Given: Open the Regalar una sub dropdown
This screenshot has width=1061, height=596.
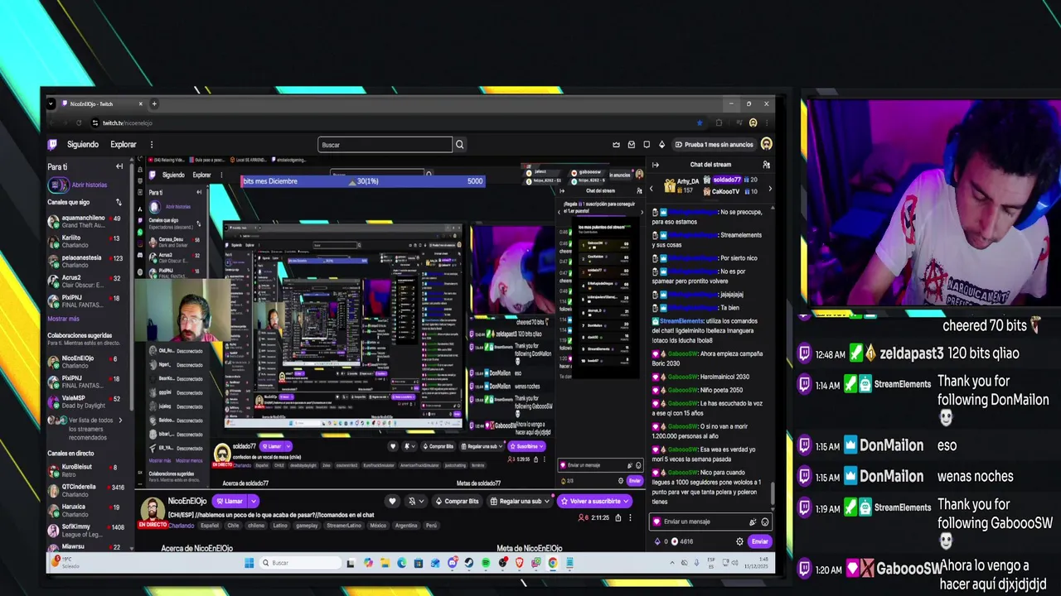Looking at the screenshot, I should coord(521,501).
